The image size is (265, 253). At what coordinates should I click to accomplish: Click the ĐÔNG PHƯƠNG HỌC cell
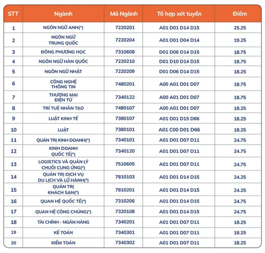click(x=63, y=52)
